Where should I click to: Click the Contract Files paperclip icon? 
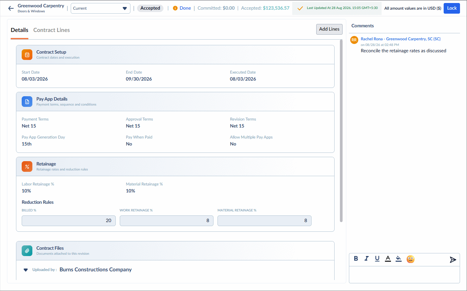[27, 251]
